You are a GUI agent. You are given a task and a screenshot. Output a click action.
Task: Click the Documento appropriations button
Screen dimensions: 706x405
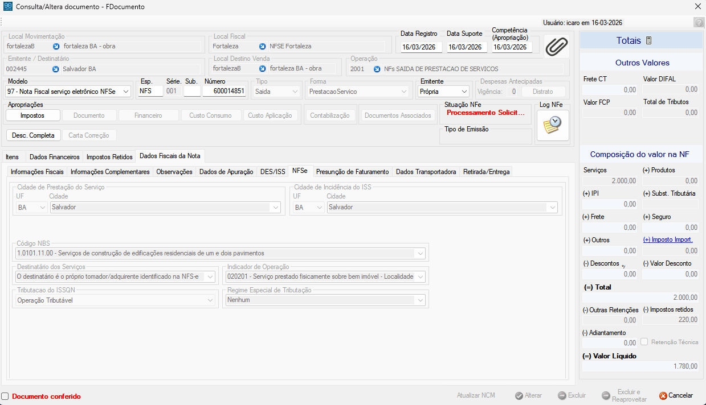pyautogui.click(x=89, y=115)
